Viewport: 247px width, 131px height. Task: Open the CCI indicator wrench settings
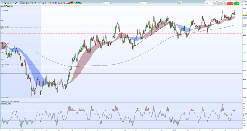(6, 103)
